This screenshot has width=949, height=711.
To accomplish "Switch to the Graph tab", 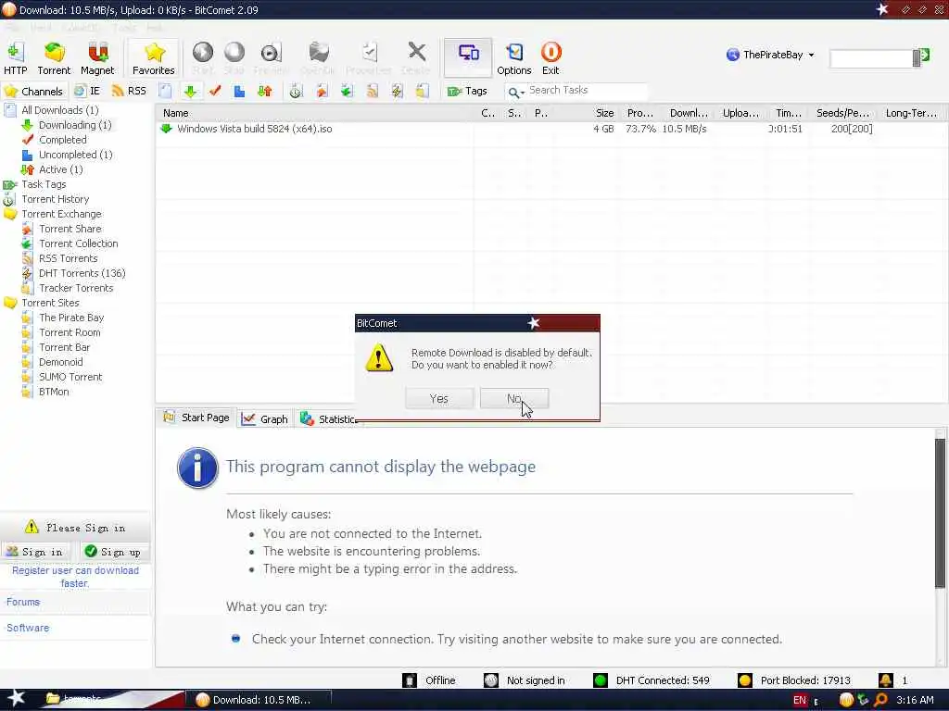I will tap(265, 418).
